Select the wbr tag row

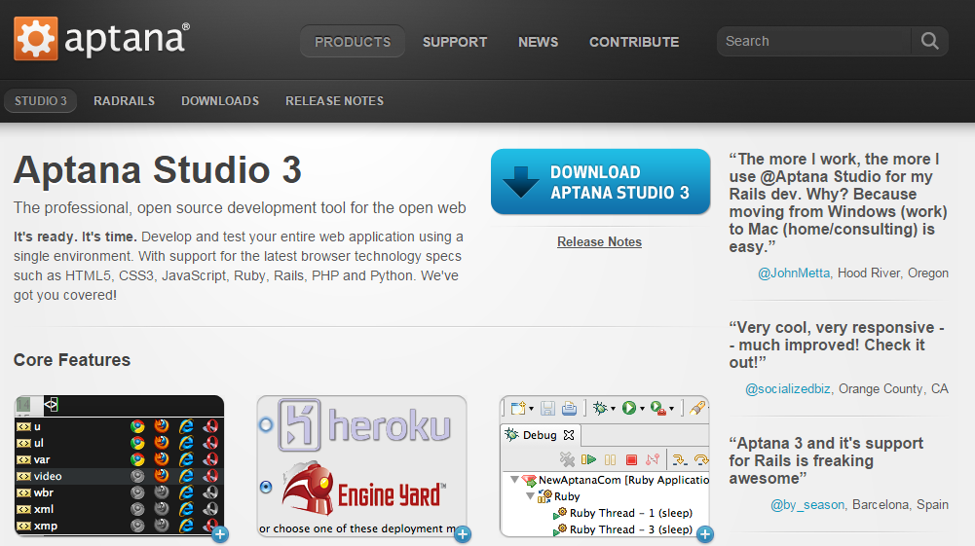119,492
